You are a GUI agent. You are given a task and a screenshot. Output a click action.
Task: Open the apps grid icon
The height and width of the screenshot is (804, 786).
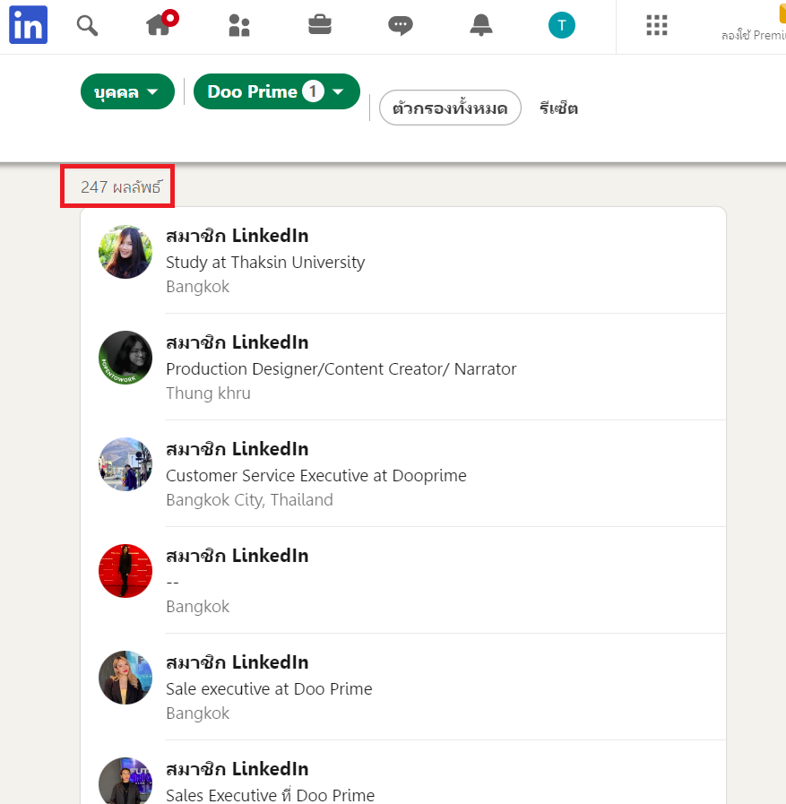657,26
